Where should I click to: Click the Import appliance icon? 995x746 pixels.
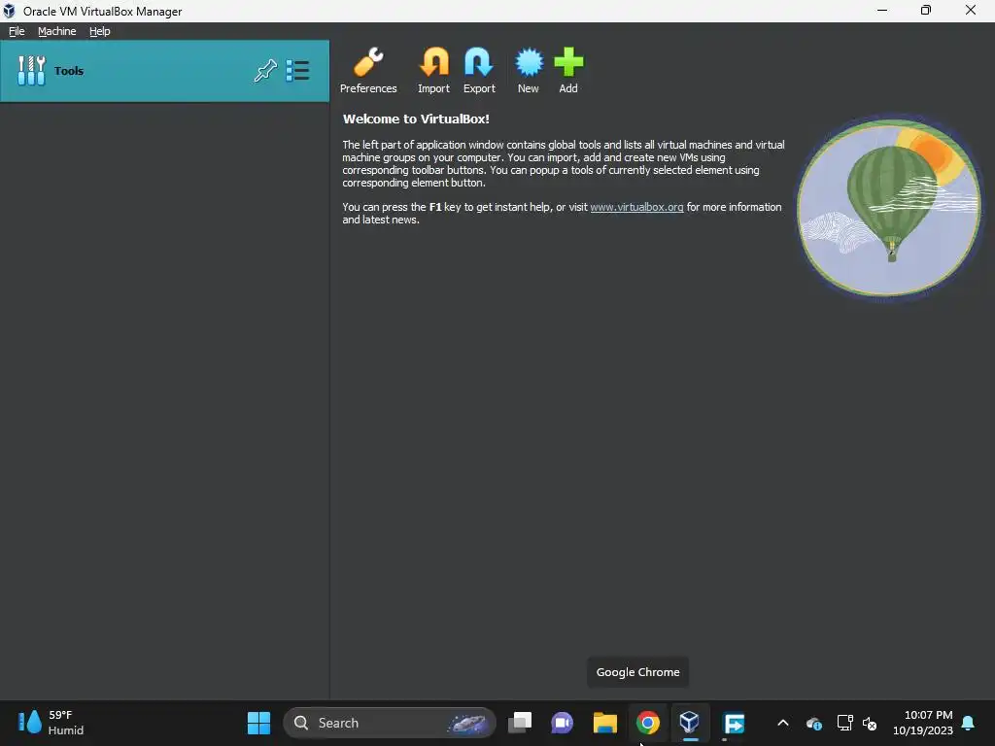click(x=433, y=70)
